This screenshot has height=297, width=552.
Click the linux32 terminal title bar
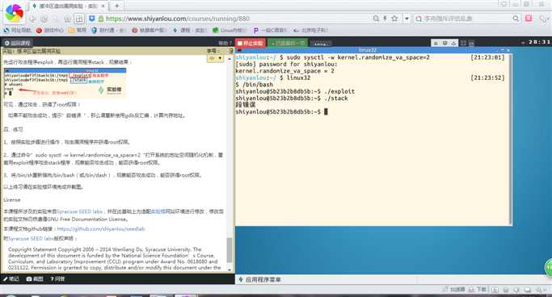click(x=373, y=50)
